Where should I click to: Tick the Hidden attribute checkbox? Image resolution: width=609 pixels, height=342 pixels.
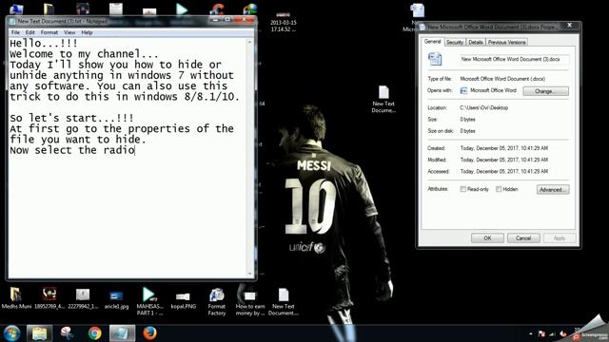coord(499,189)
